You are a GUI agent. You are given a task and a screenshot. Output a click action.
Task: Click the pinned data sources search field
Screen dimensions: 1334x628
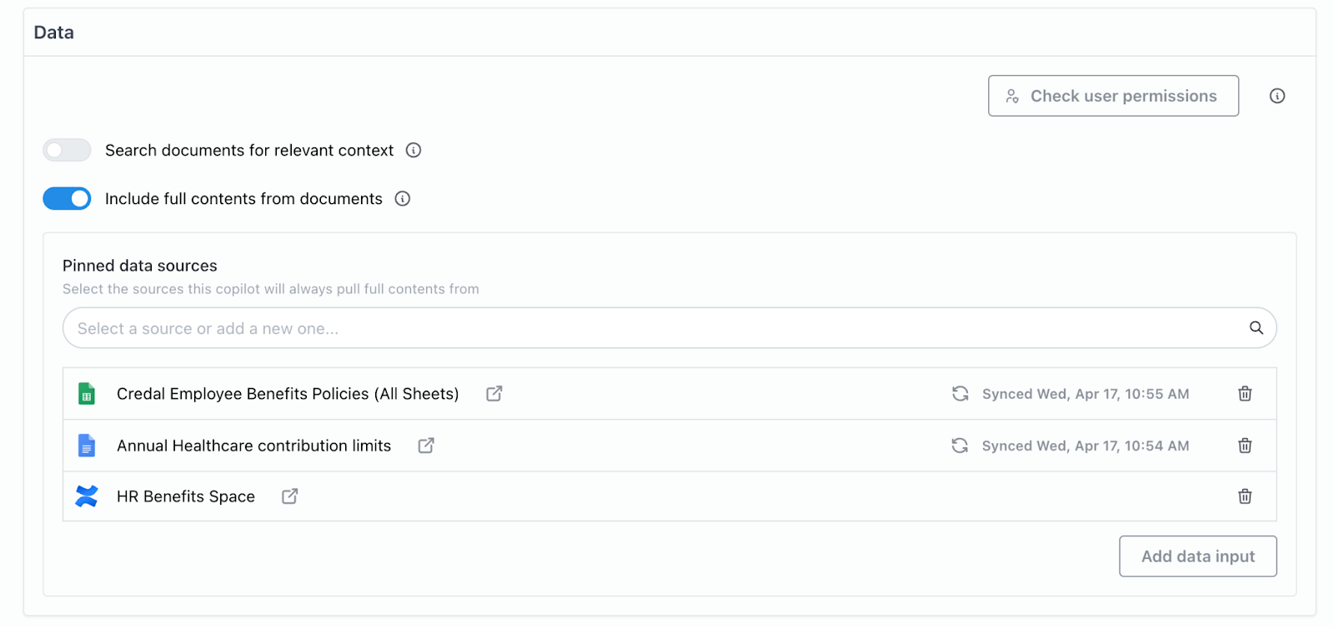click(x=650, y=328)
